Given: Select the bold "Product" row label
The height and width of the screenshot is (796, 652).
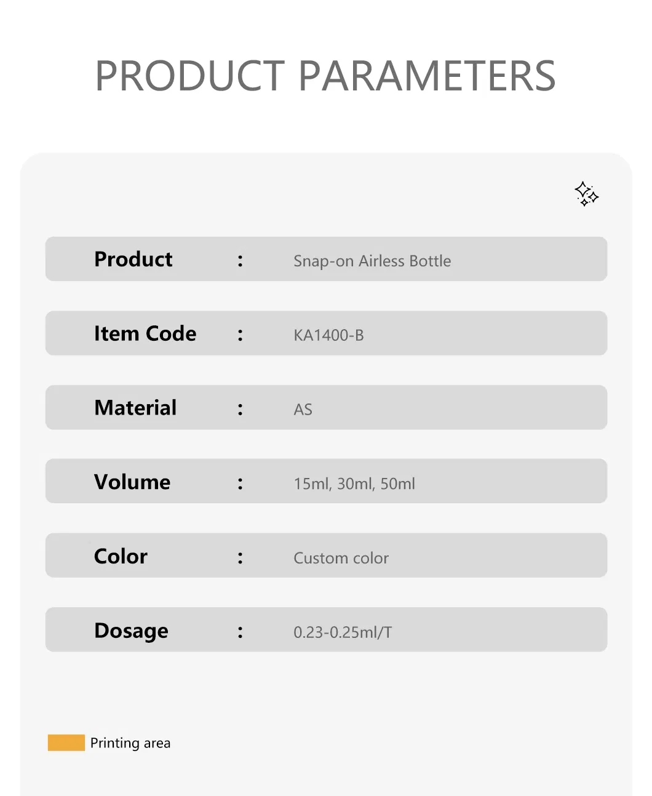Looking at the screenshot, I should 133,260.
